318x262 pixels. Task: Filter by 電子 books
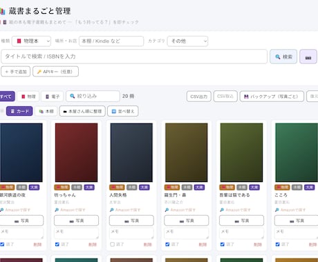click(x=53, y=97)
